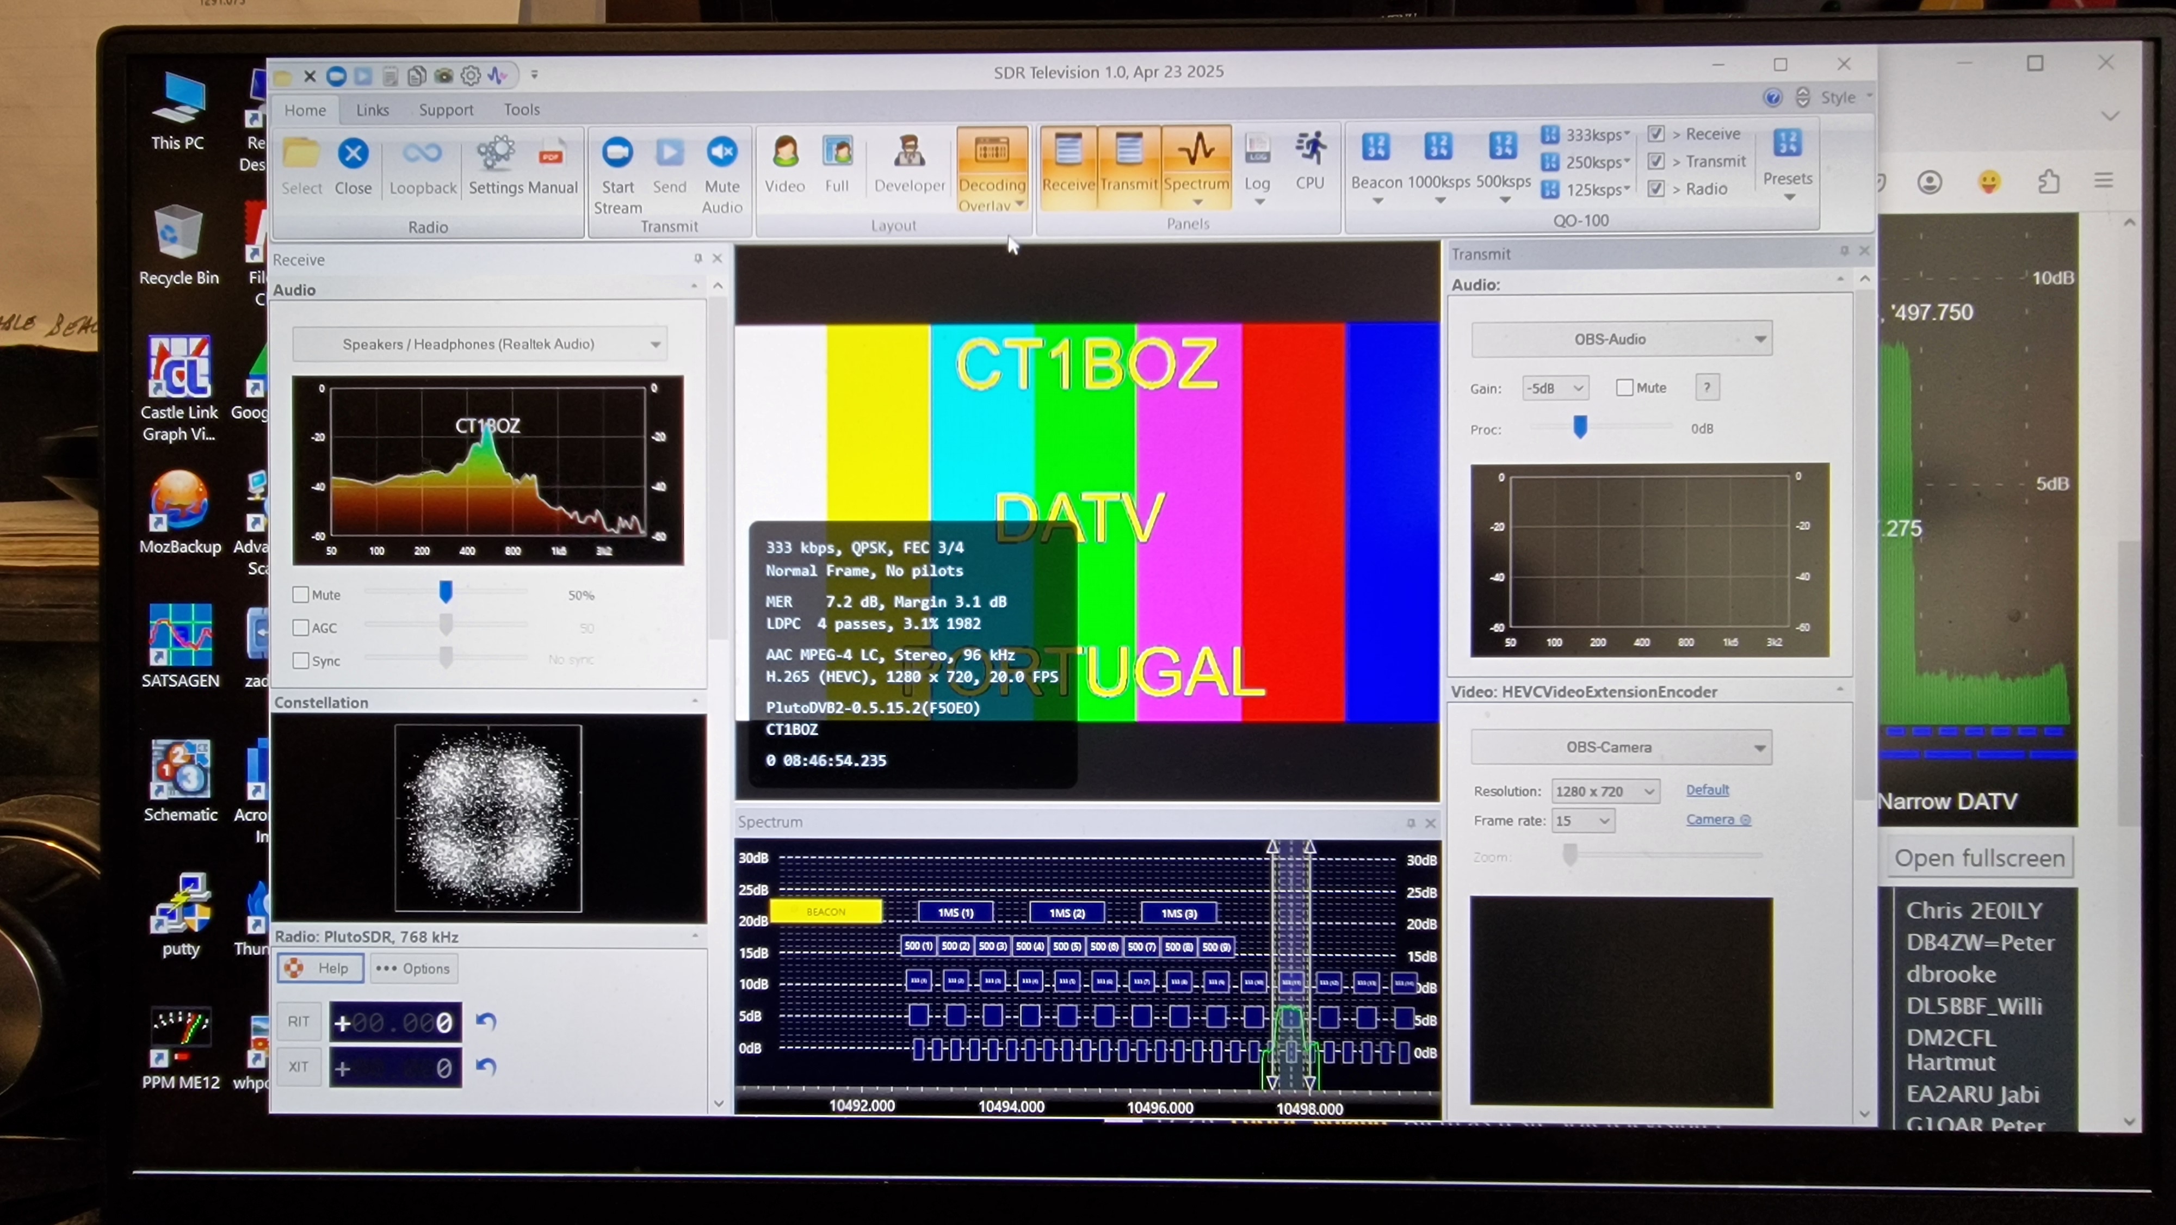Enable the Sync checkbox
Screen dimensions: 2176x1225
(x=300, y=661)
